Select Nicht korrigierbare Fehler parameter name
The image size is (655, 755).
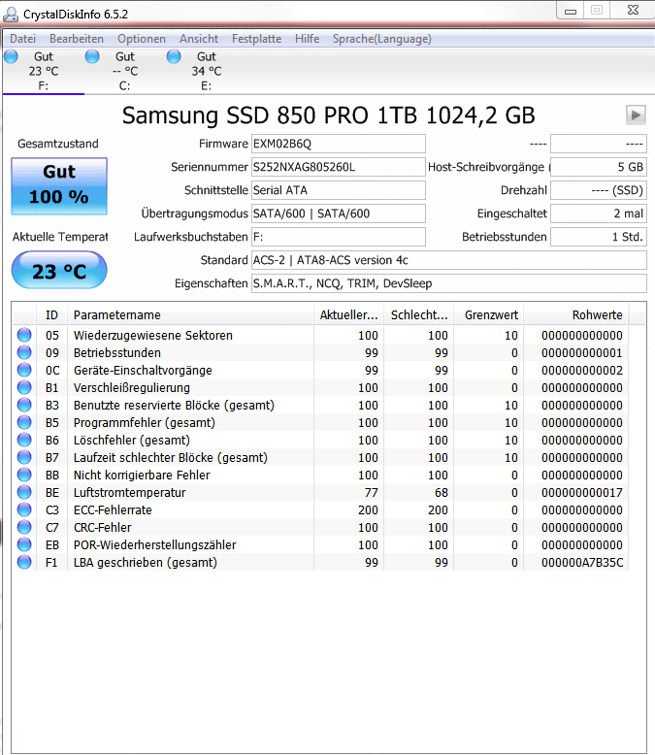[142, 475]
